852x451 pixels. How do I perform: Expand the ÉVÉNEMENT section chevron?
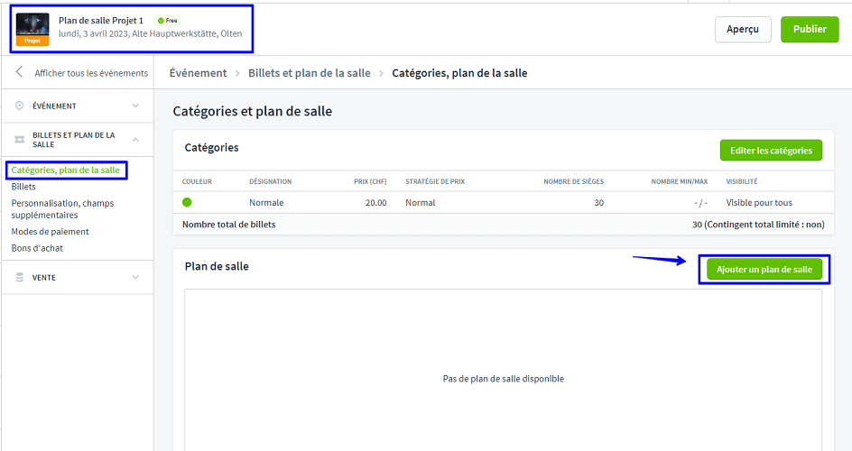(135, 106)
